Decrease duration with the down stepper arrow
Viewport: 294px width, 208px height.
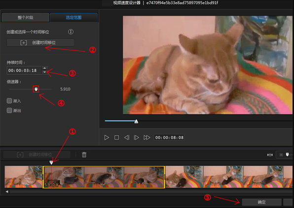(x=44, y=72)
